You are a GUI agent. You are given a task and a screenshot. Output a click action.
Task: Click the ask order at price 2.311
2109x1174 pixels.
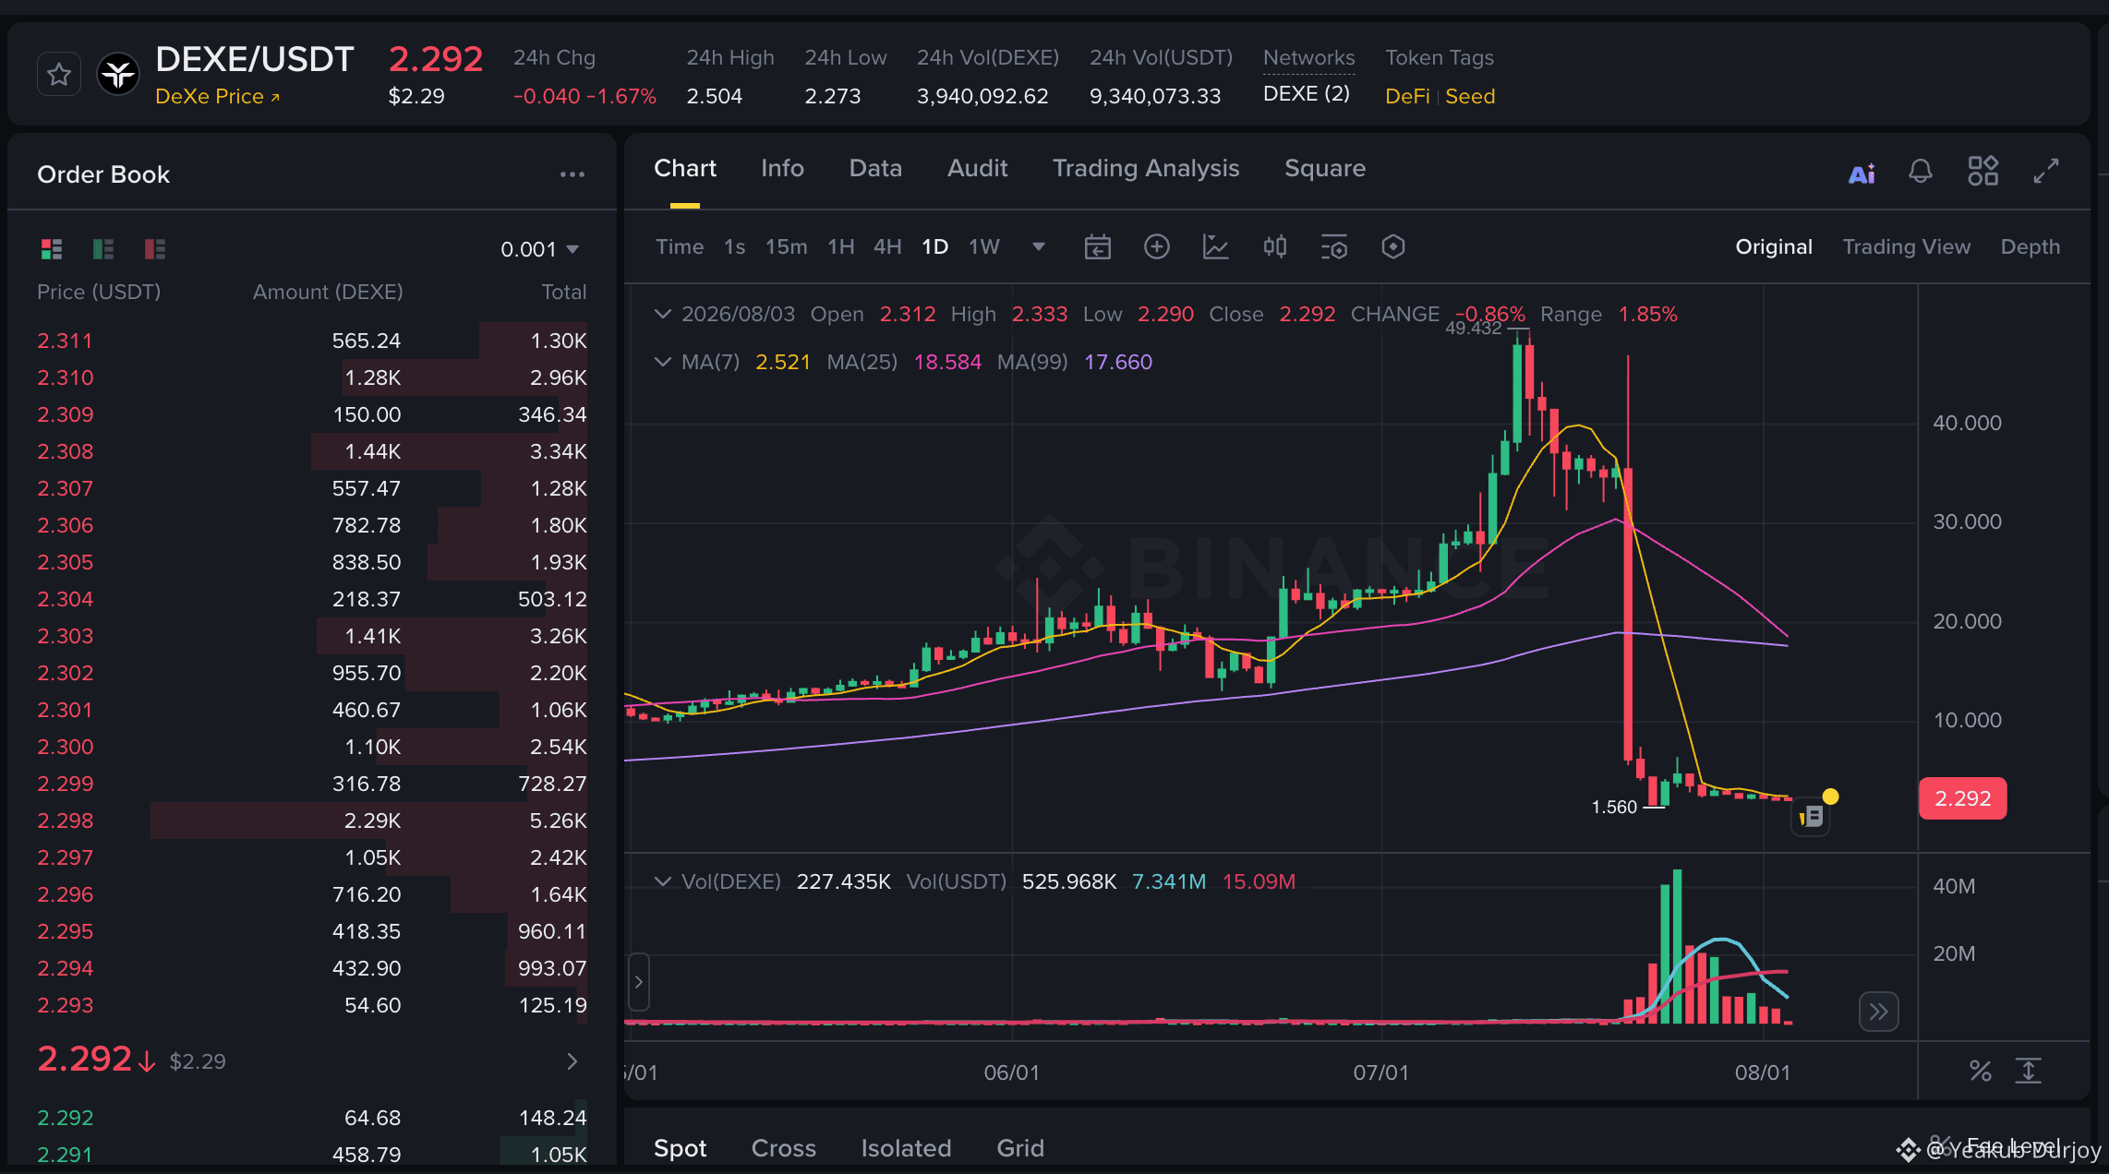(312, 341)
